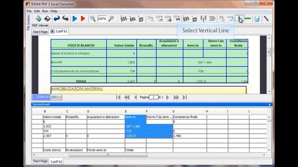Go to the next PDF page
Image resolution: width=298 pixels, height=167 pixels.
coord(168,97)
